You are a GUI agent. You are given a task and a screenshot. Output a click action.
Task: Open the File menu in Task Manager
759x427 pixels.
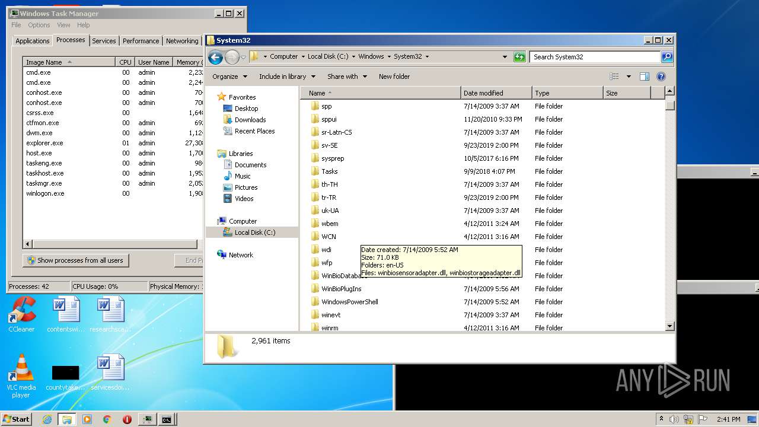pyautogui.click(x=16, y=25)
